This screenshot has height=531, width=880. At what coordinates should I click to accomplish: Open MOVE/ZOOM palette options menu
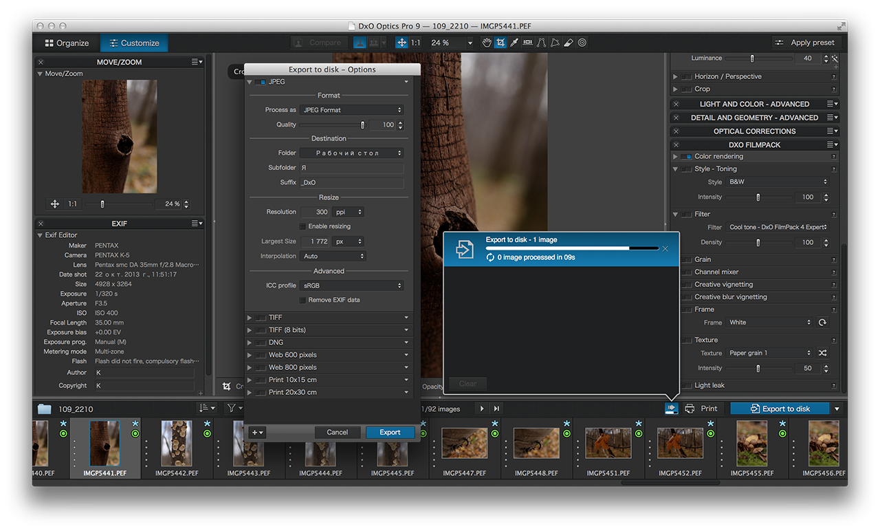[x=197, y=62]
